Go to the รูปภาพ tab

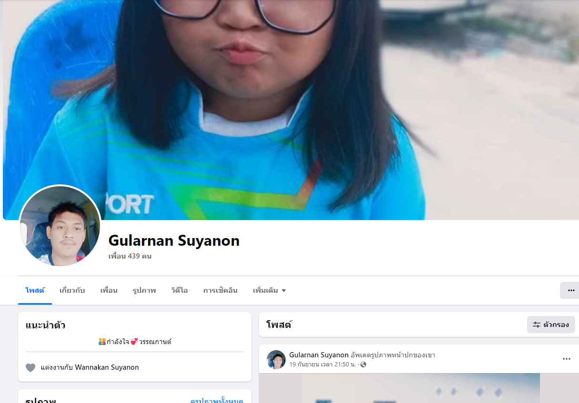144,290
